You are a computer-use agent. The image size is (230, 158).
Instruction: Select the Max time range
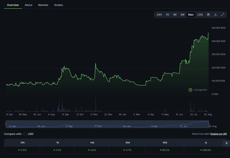tap(191, 15)
